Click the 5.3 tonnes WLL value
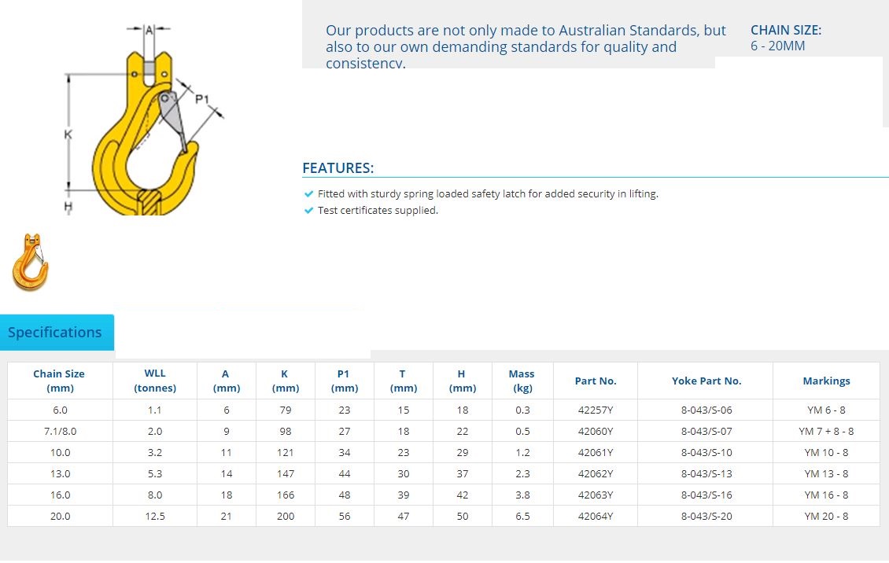This screenshot has height=563, width=889. (x=155, y=473)
